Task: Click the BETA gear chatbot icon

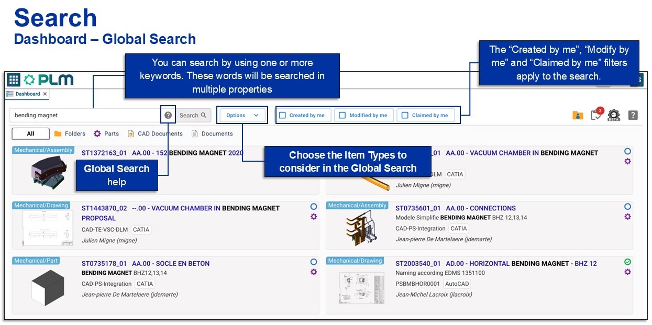Action: point(614,116)
